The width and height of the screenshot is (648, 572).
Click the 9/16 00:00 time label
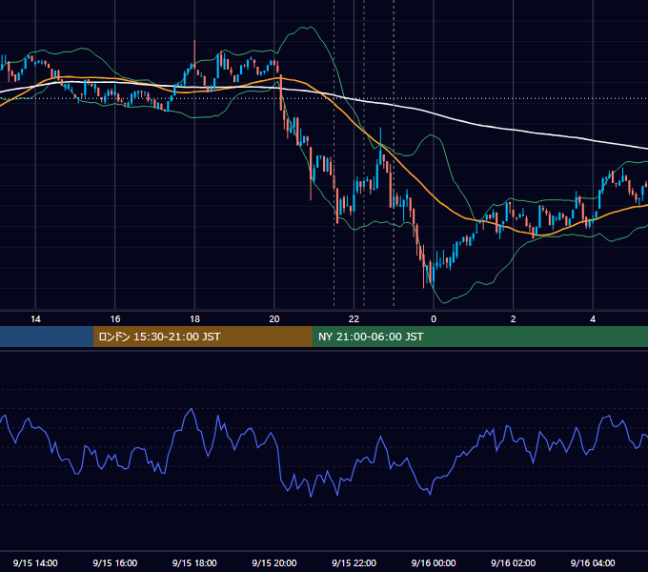point(434,562)
